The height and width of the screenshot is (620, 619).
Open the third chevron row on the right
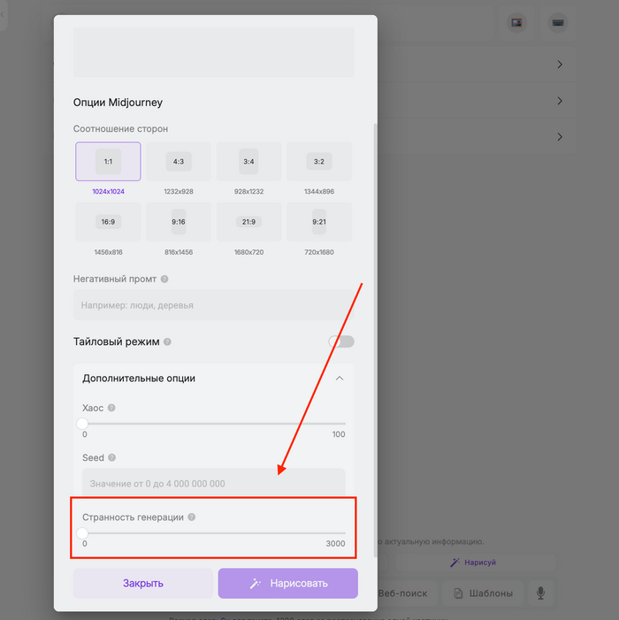tap(560, 137)
